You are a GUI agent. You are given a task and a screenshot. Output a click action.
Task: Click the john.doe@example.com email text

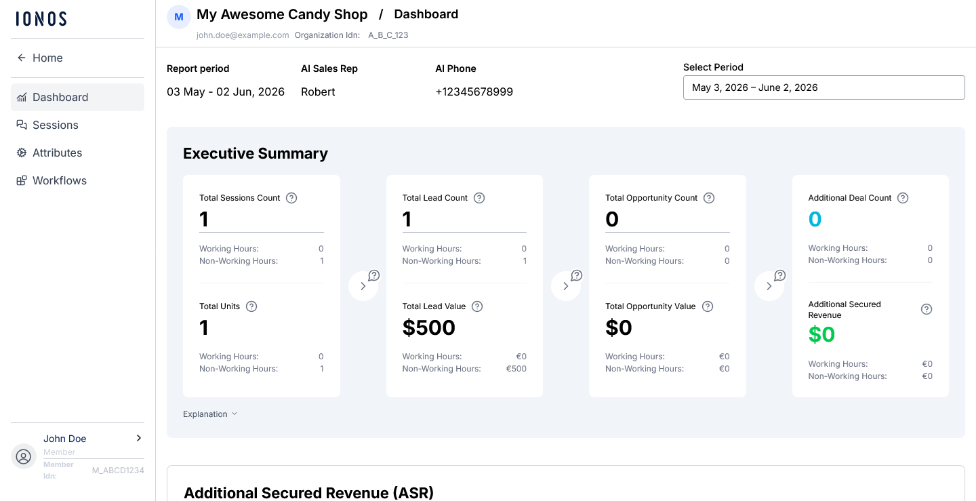pos(243,35)
